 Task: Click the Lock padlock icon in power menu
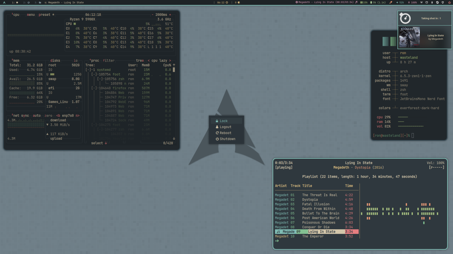[x=217, y=121]
